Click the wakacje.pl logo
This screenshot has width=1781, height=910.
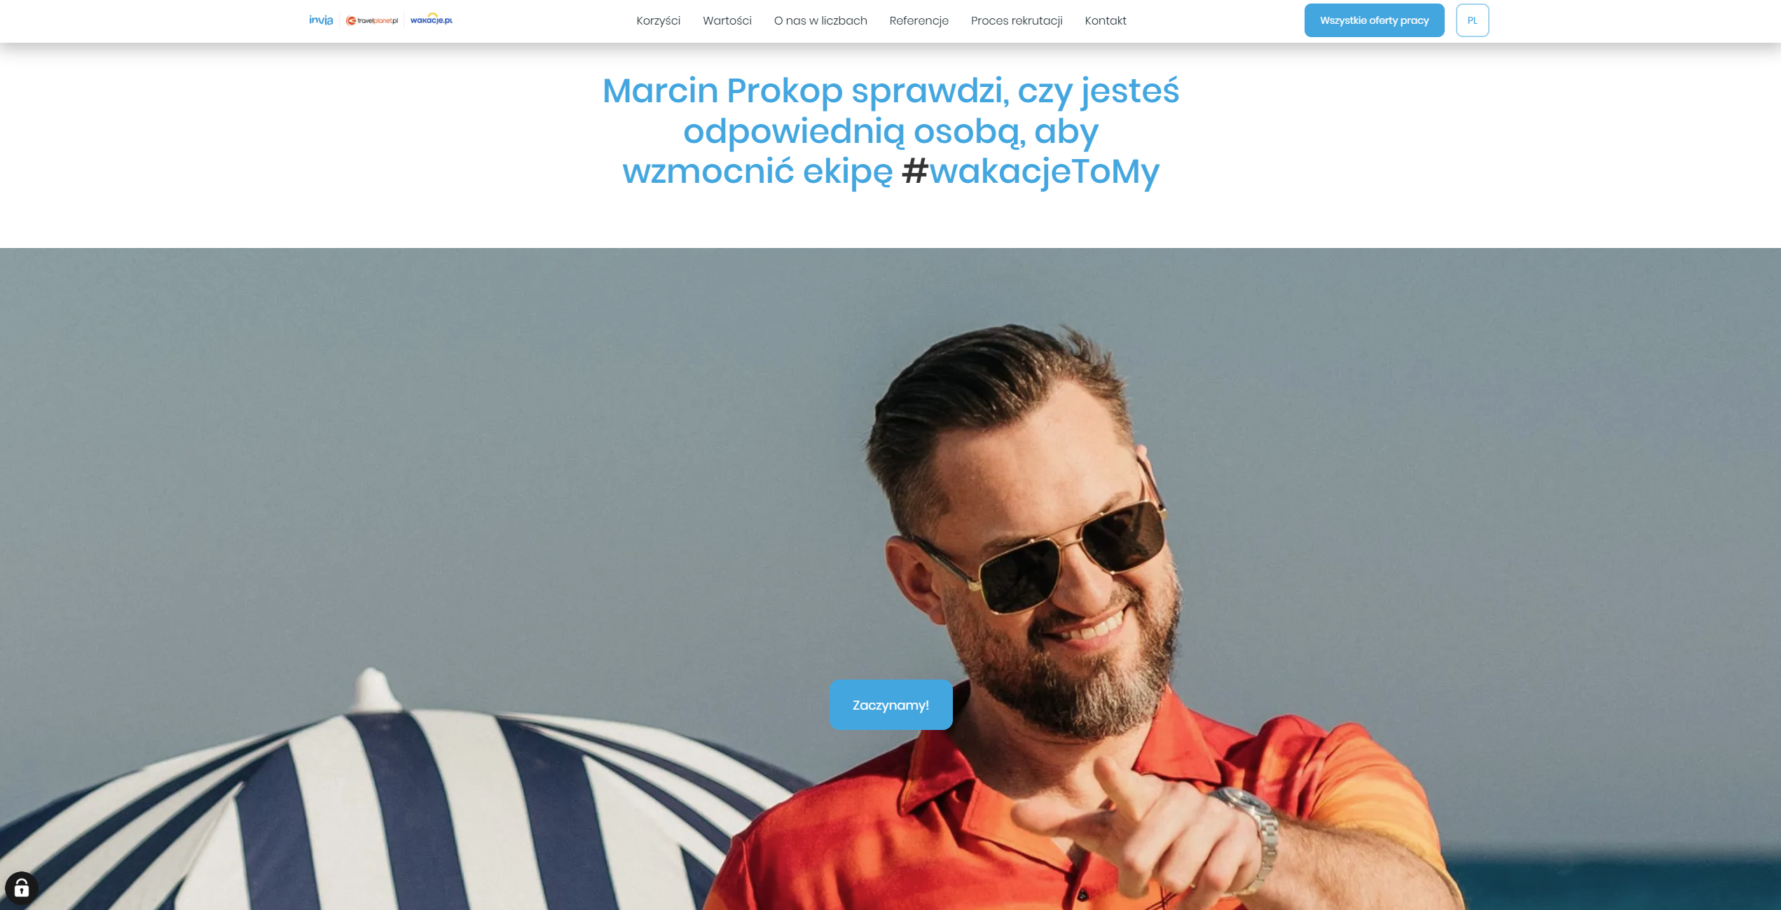tap(432, 20)
